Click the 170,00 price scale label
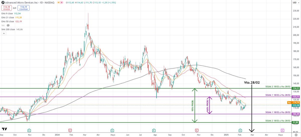Screen dimensions: 301x137 coord(296,59)
